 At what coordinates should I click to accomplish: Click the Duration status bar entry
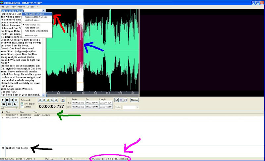coord(111,159)
